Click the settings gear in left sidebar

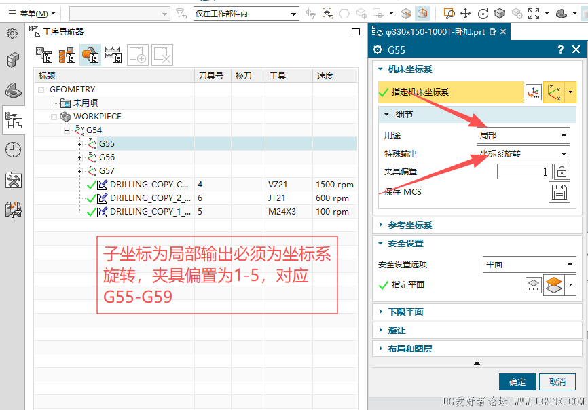tap(12, 33)
